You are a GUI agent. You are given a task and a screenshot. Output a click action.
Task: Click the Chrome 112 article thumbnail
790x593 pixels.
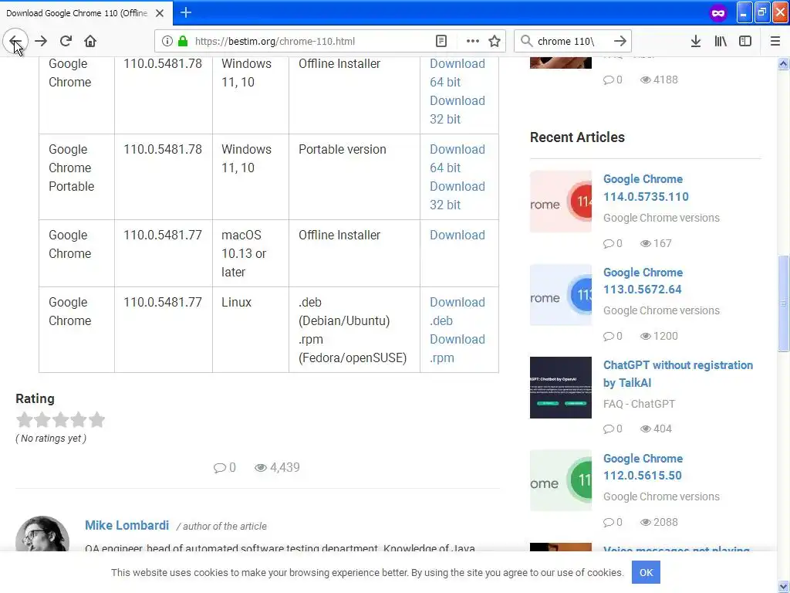pos(560,480)
